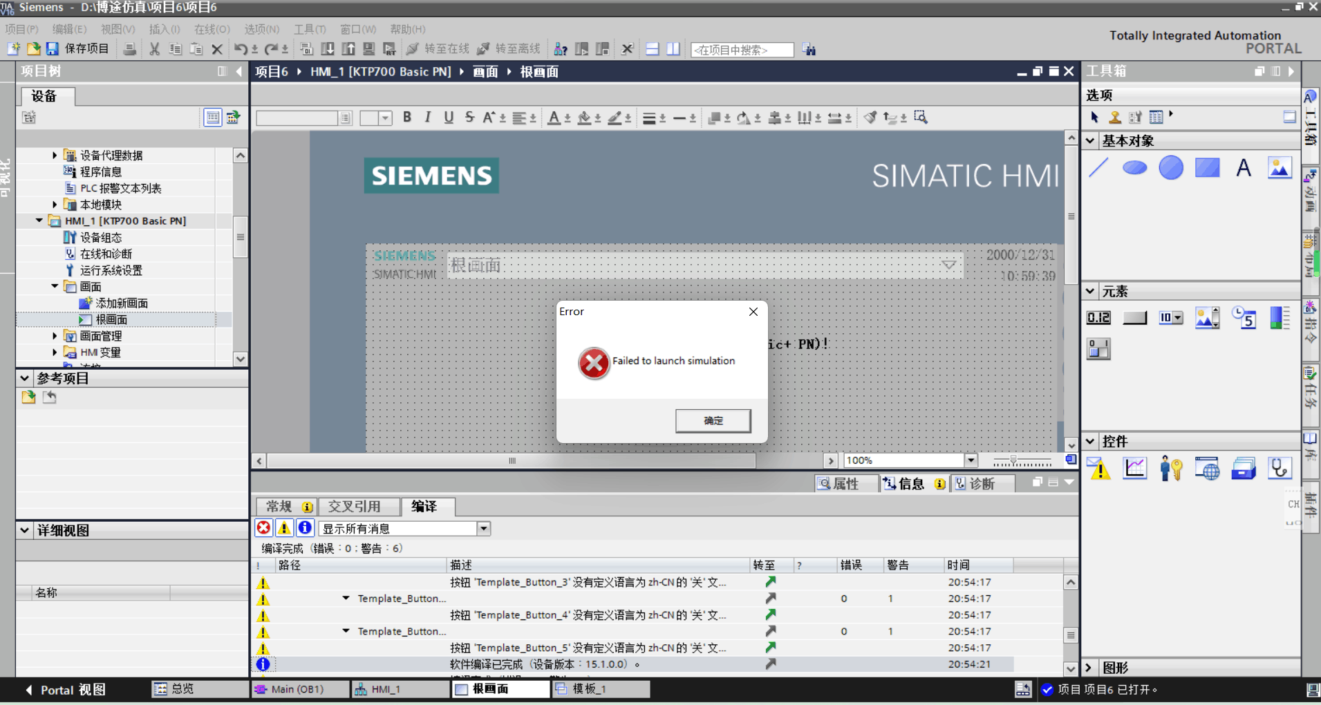Click the go online (转至在线) toolbar item
1321x705 pixels.
pos(438,49)
